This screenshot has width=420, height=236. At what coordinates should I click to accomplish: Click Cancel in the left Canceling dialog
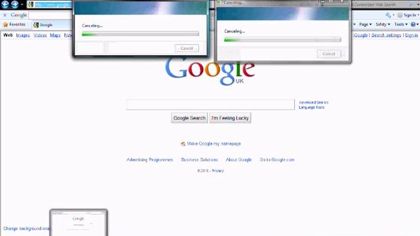pos(186,48)
